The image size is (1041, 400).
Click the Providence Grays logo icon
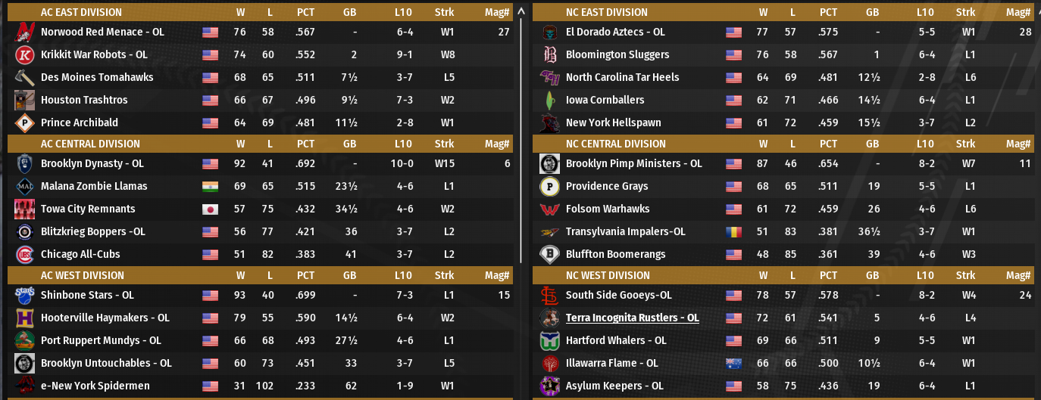tap(549, 186)
